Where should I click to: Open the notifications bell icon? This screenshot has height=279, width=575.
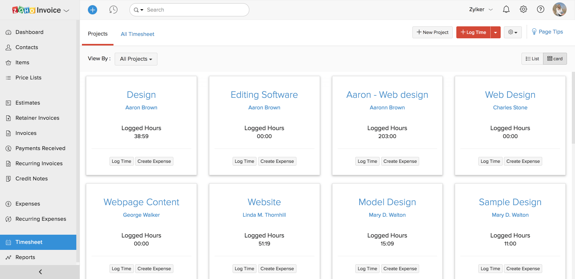point(506,10)
